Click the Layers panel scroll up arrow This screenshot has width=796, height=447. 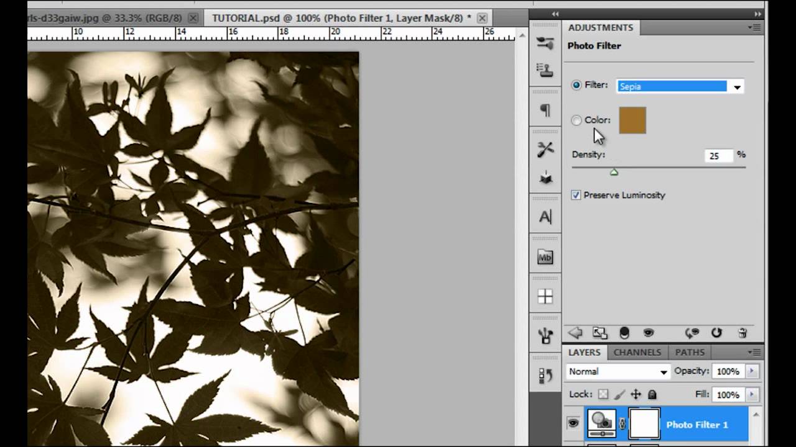(757, 414)
